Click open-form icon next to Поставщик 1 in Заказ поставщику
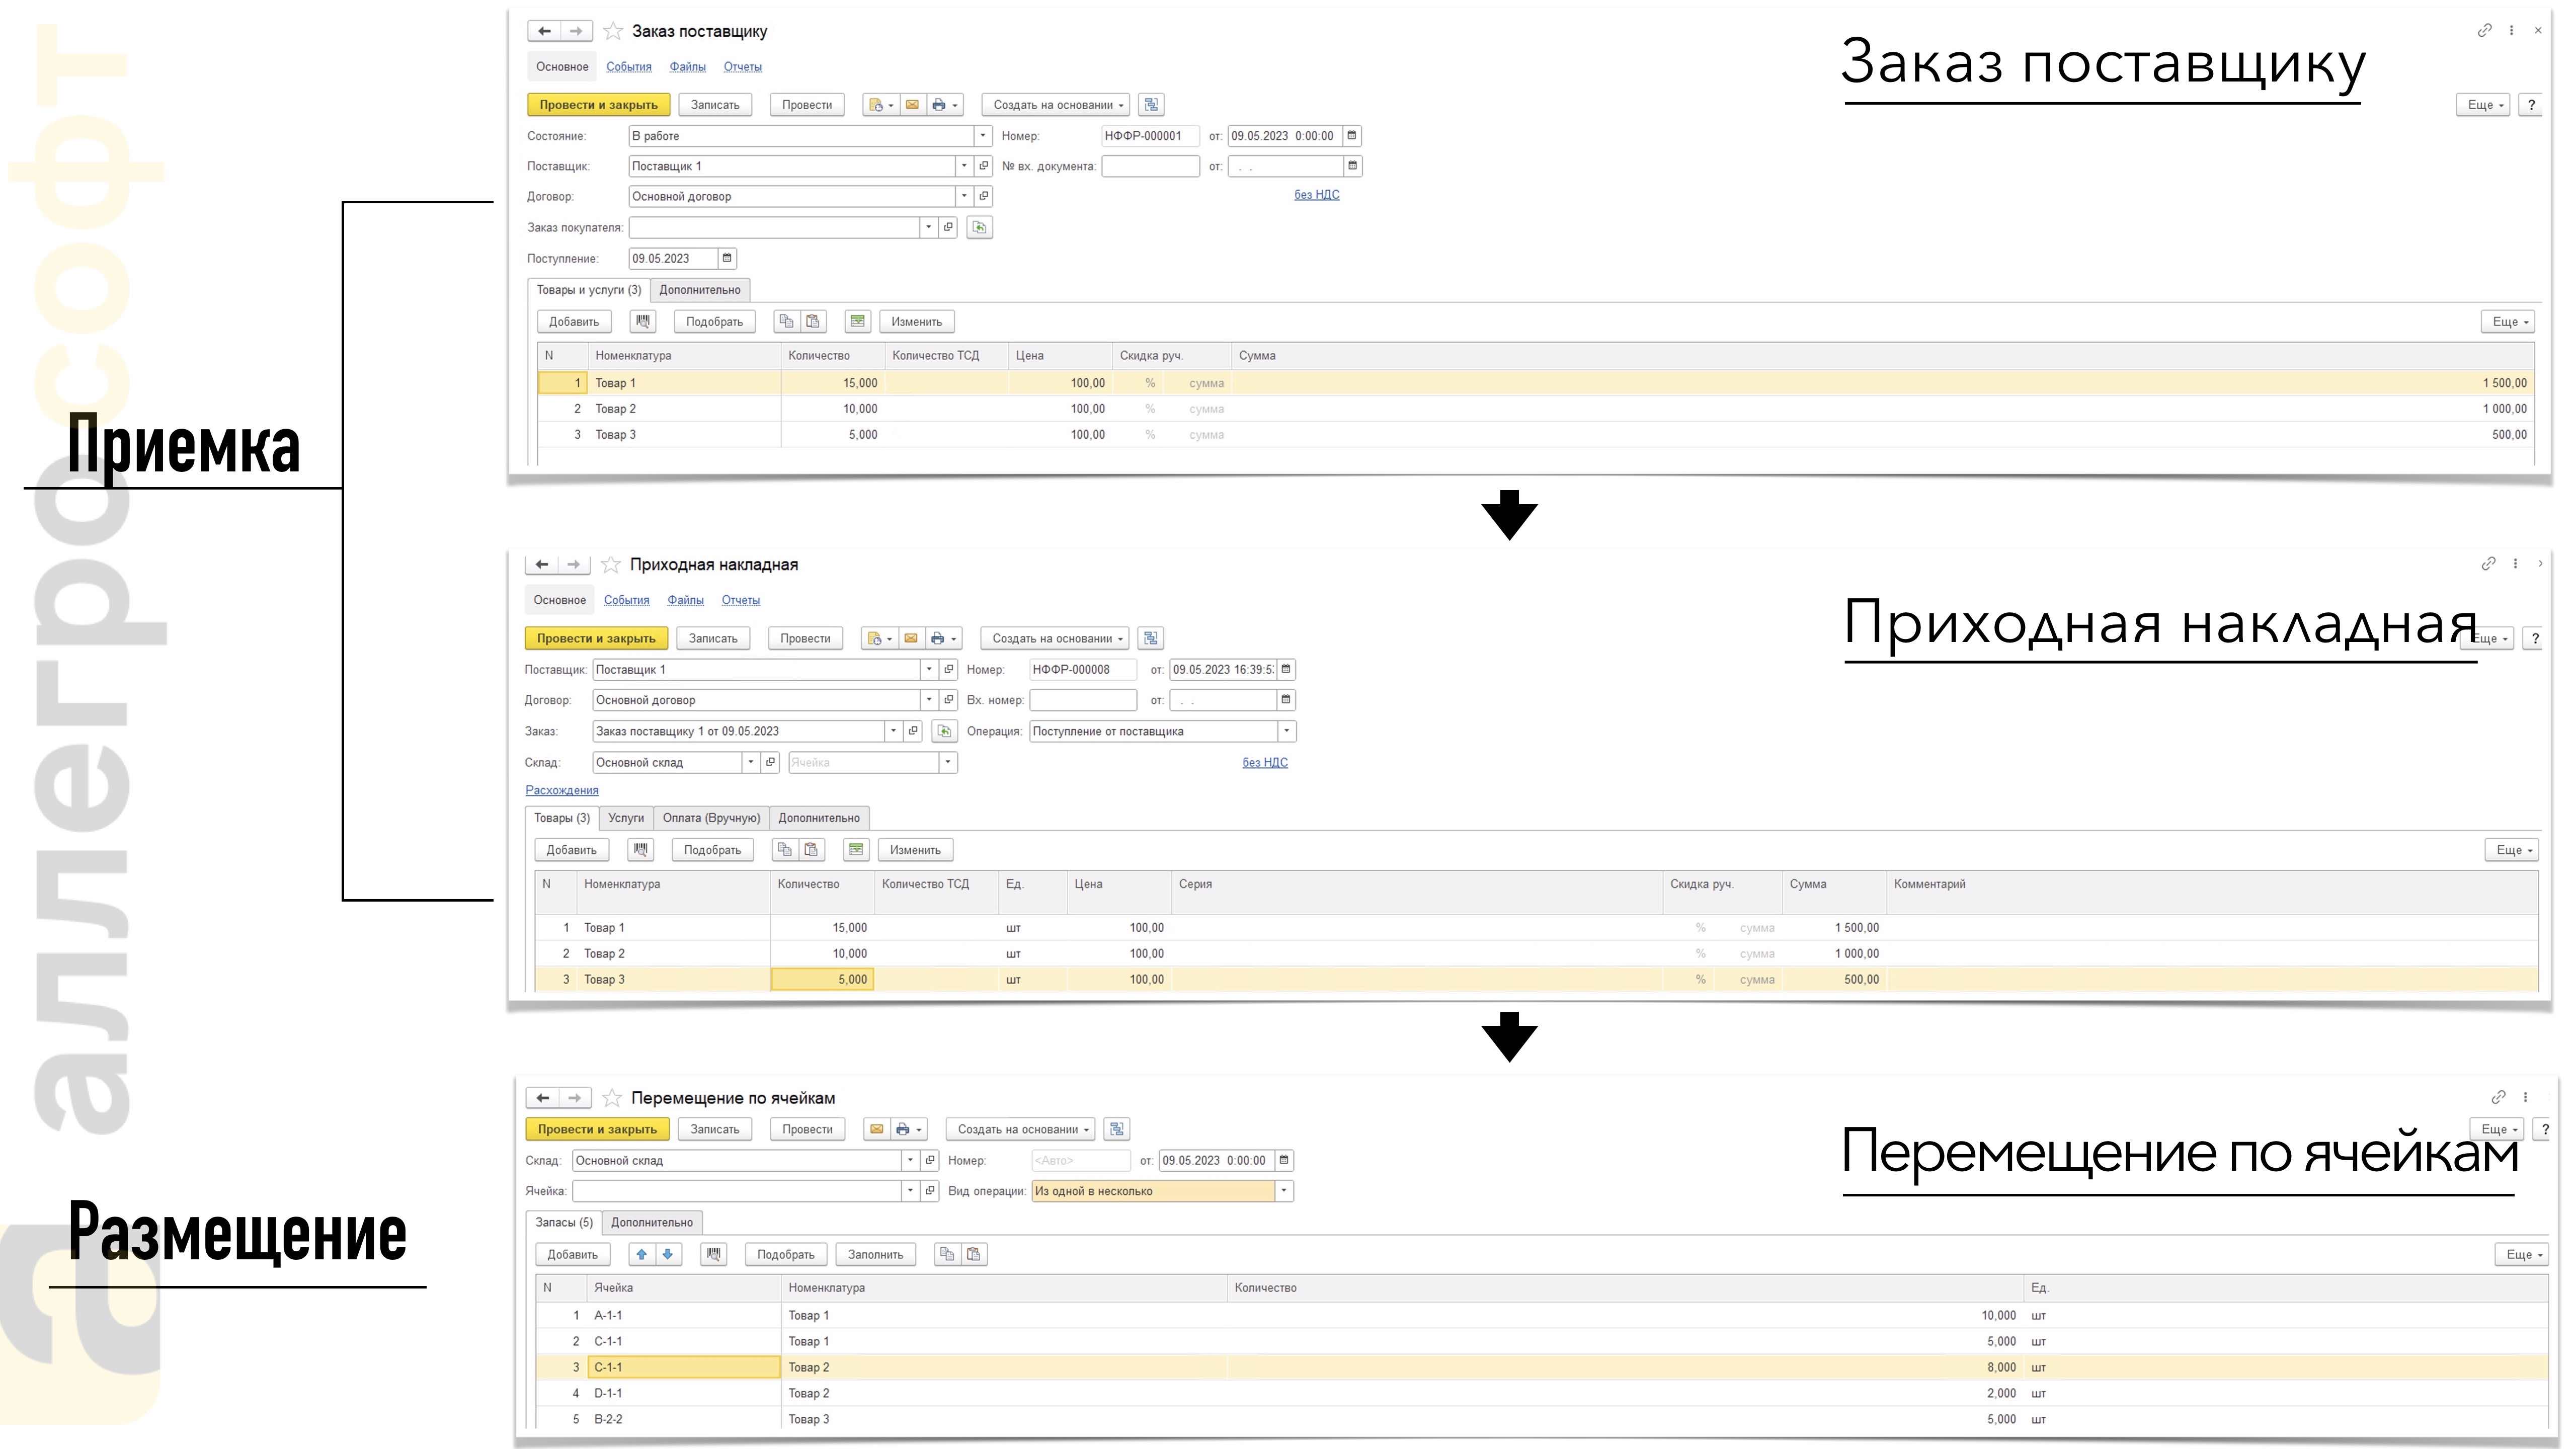 coord(983,166)
